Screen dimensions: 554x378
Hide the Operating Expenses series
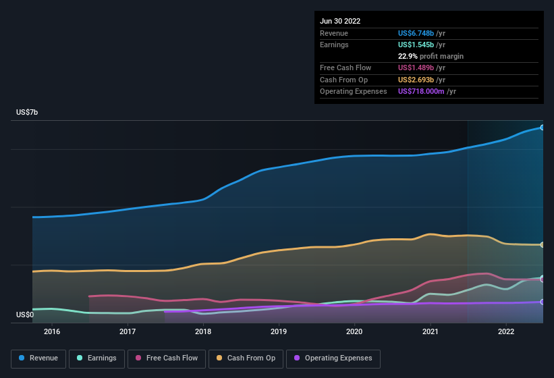tap(333, 358)
